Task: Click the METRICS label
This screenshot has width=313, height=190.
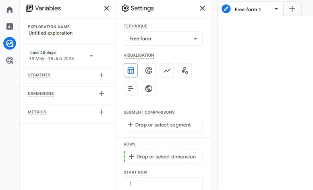Action: coord(37,112)
